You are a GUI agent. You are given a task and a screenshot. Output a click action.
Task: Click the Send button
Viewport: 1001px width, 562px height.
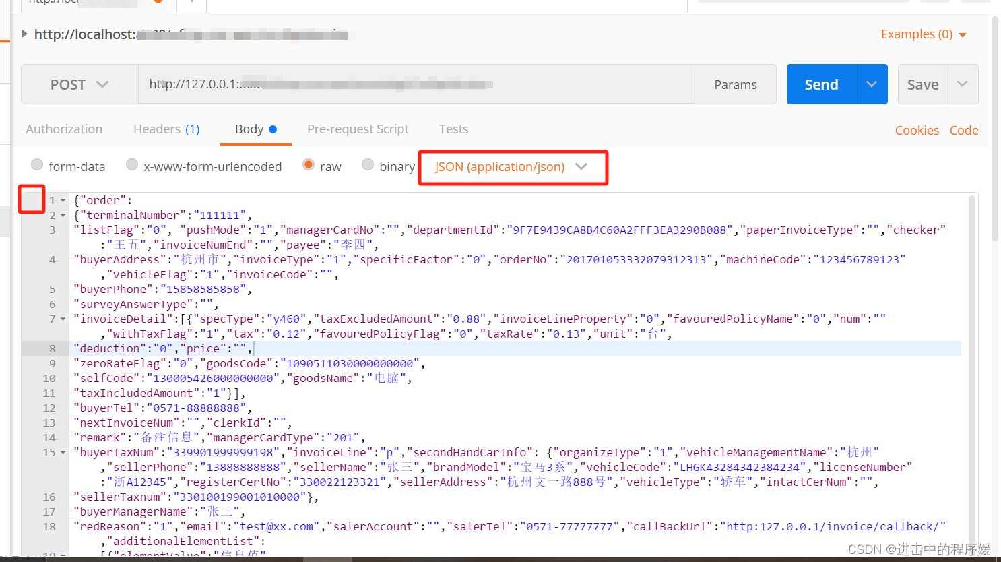coord(821,84)
